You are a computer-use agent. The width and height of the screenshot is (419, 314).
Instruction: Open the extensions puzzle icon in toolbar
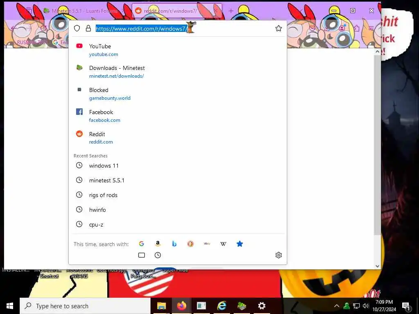[357, 28]
